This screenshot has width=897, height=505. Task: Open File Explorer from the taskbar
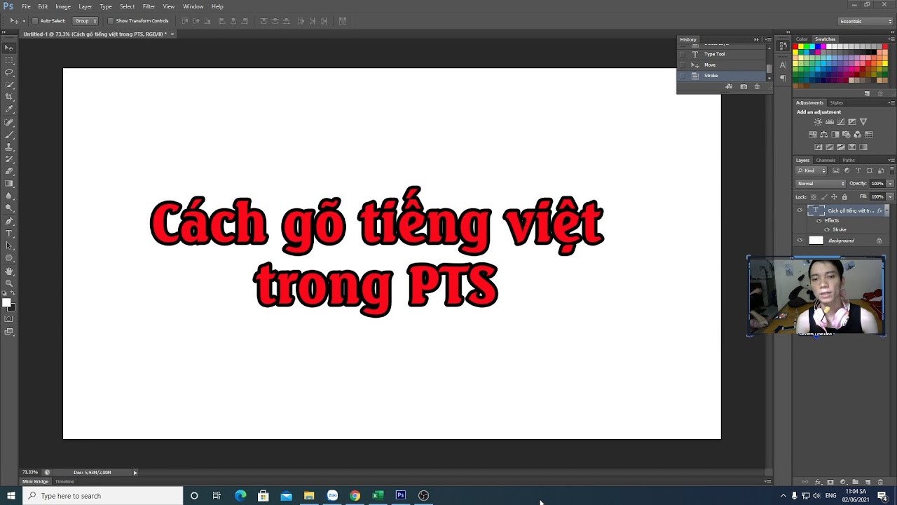309,495
